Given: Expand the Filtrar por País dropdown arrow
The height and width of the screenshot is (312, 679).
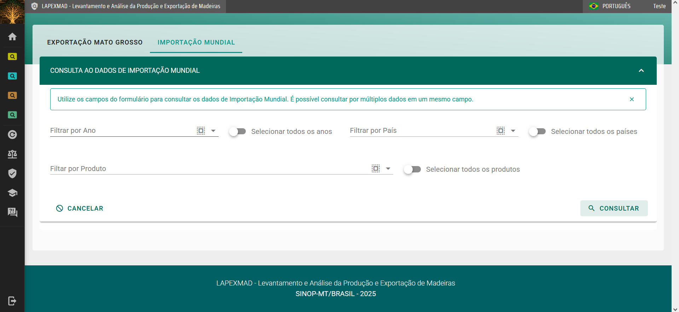Looking at the screenshot, I should (x=513, y=131).
